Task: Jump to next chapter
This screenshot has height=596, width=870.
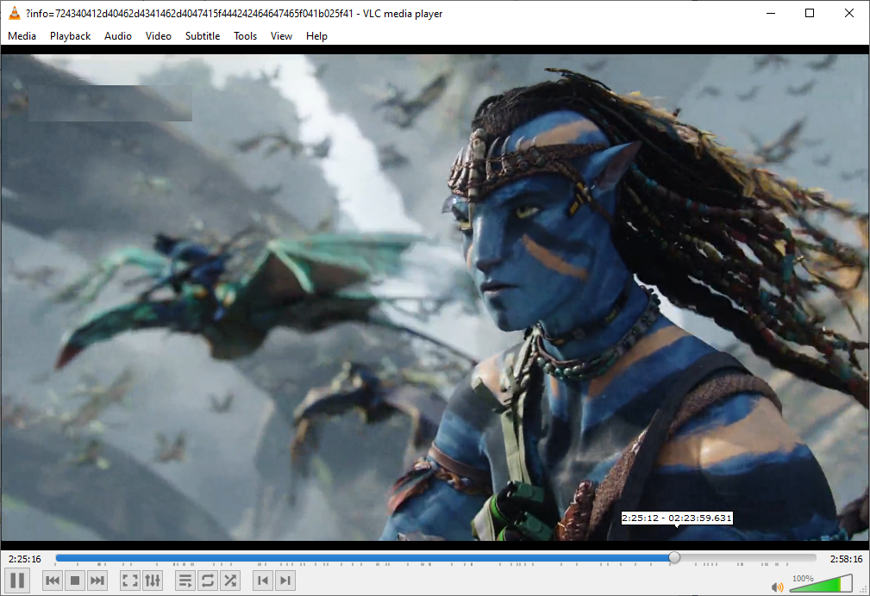Action: (285, 580)
